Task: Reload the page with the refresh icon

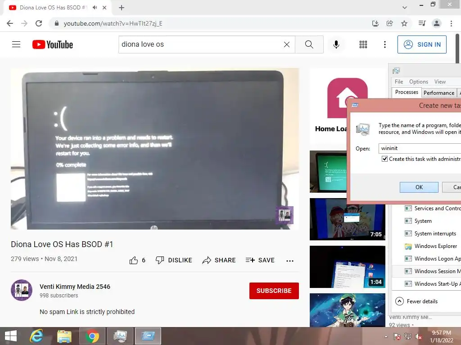Action: click(39, 23)
